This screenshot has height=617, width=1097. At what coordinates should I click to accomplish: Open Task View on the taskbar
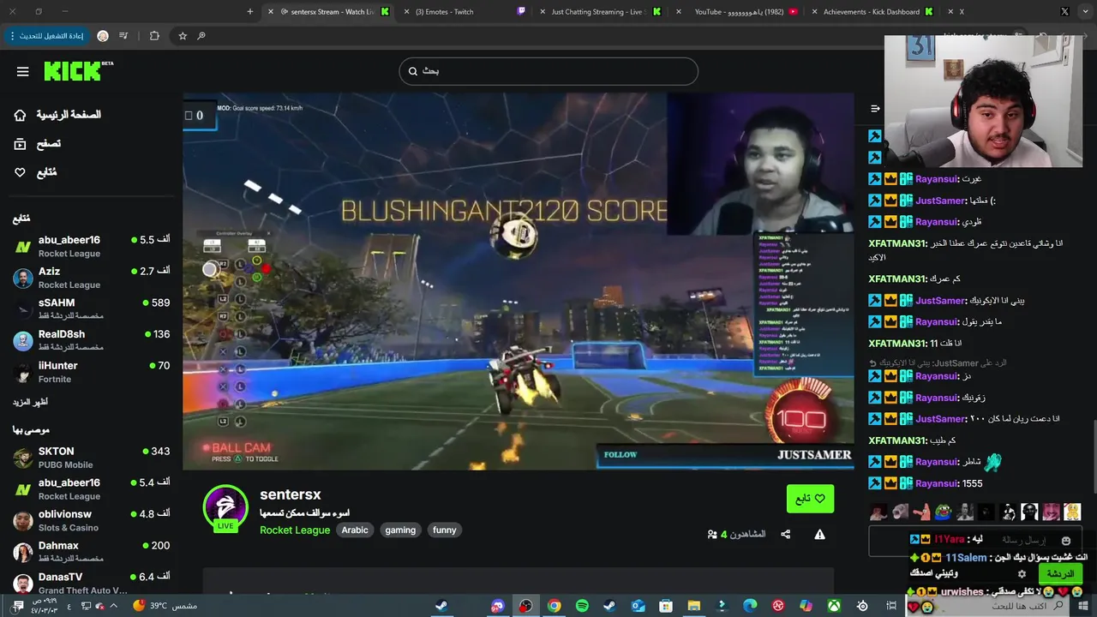(892, 606)
